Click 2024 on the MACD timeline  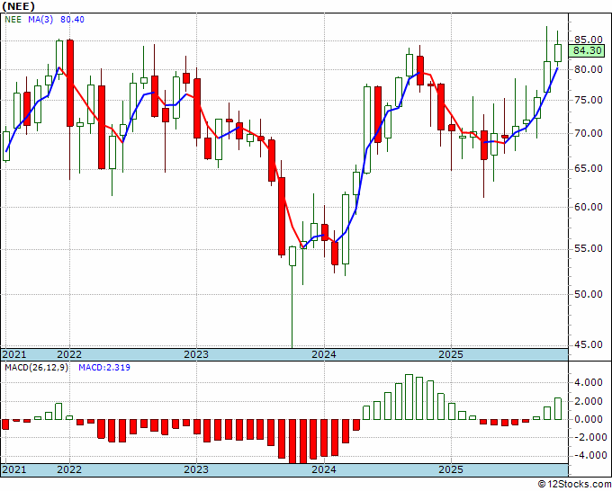pyautogui.click(x=324, y=469)
